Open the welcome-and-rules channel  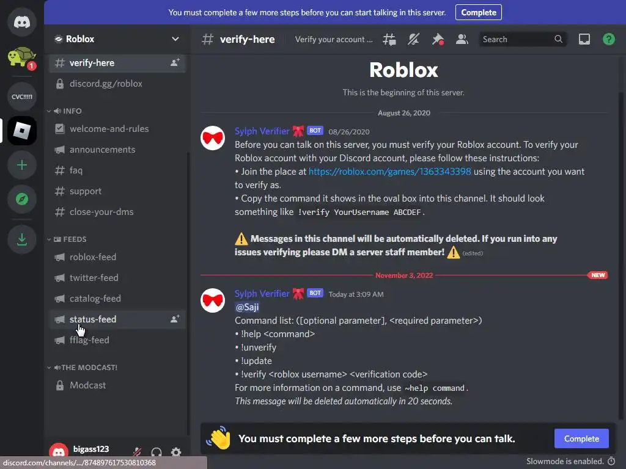[x=117, y=129]
